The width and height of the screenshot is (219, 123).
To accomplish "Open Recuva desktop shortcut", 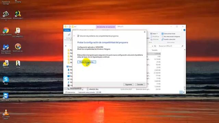I will [6, 64].
